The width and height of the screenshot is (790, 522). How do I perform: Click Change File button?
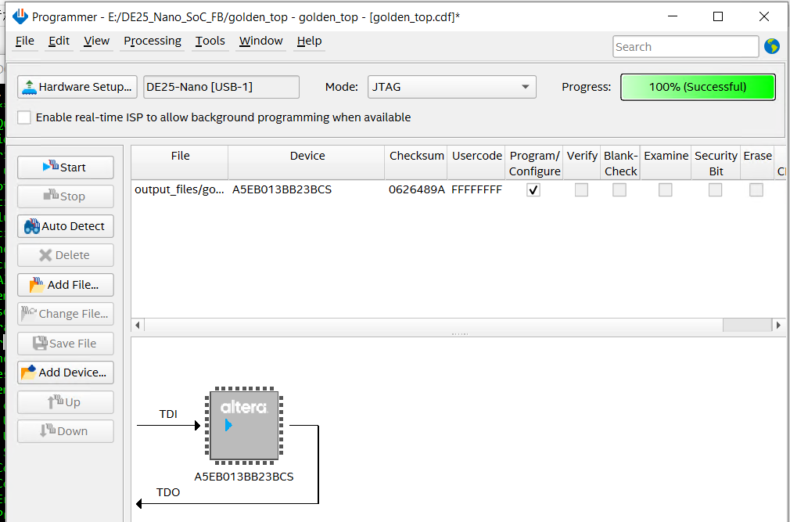66,314
